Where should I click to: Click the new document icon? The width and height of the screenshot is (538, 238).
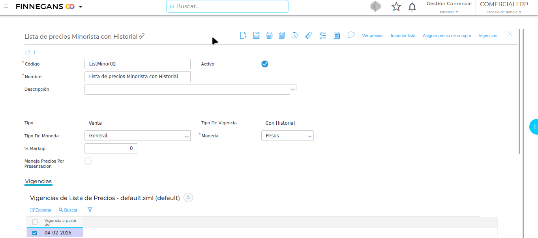243,36
